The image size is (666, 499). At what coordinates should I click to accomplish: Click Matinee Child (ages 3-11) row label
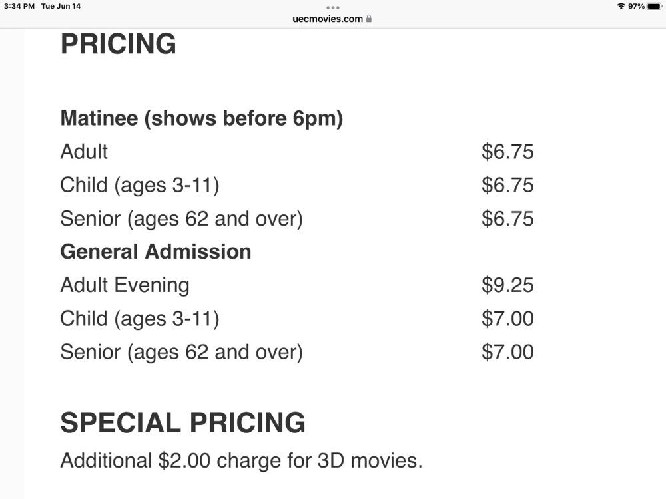pos(139,185)
